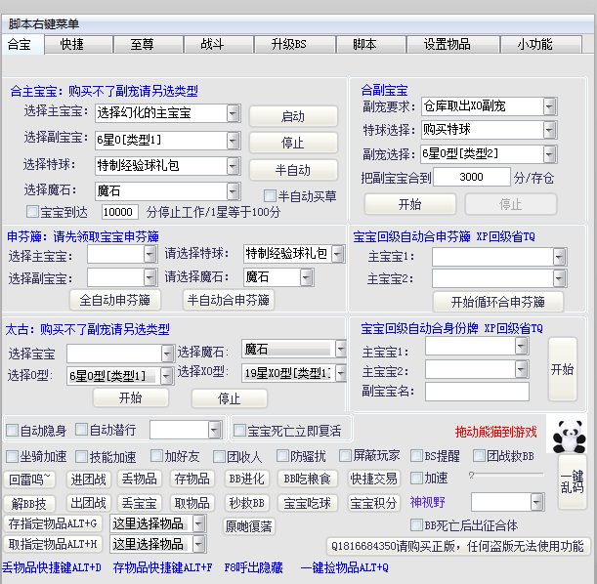
Task: Click 开始 in 合副宝宝 section
Action: 410,204
